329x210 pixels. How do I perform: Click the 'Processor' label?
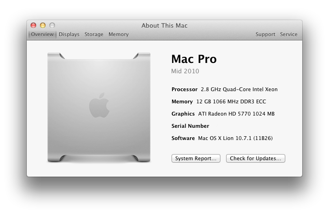(x=184, y=89)
